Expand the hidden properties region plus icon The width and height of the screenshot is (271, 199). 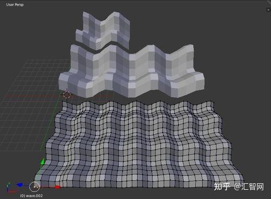click(x=268, y=10)
